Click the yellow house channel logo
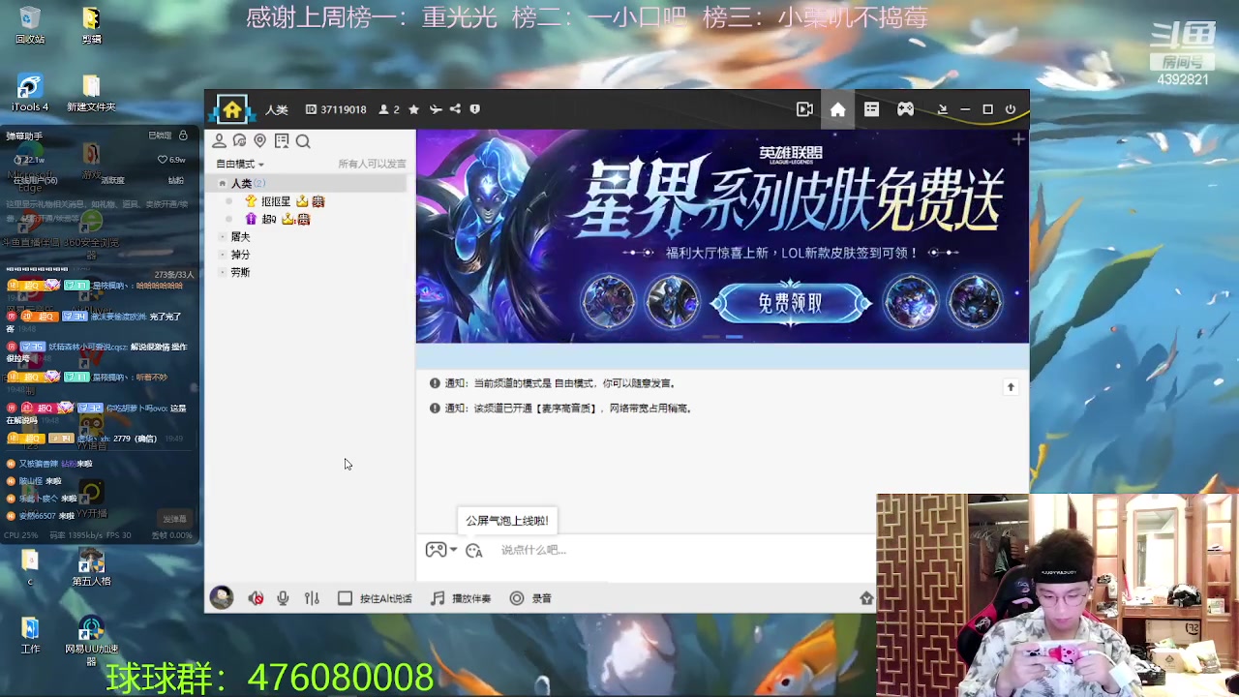 point(232,109)
